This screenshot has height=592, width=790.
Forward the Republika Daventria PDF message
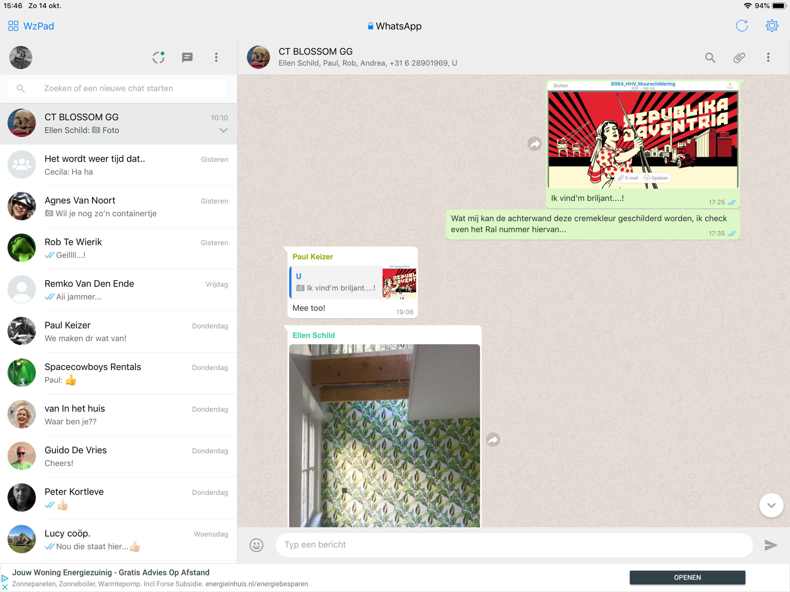(x=534, y=144)
